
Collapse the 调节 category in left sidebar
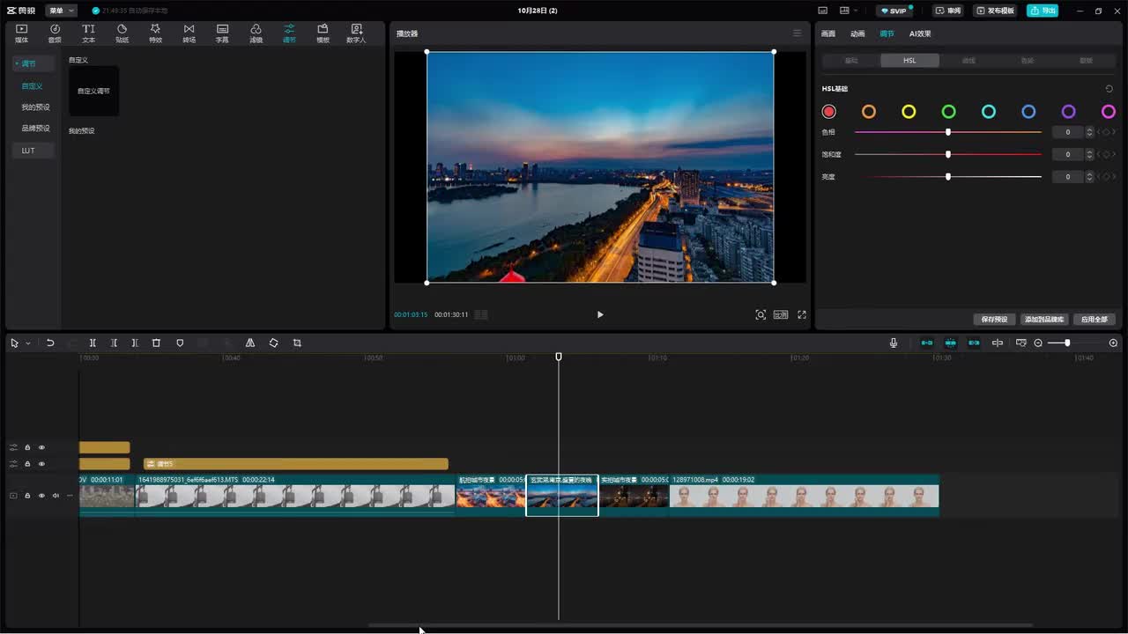(x=26, y=63)
